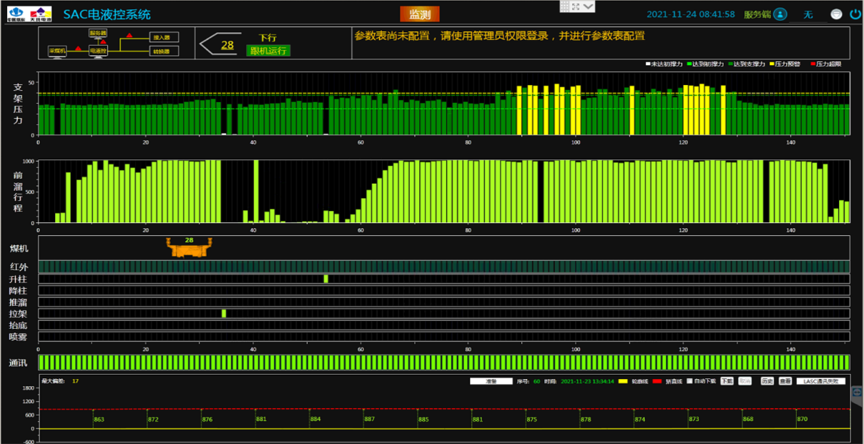Click the 服务器 node in the topology diagram
The height and width of the screenshot is (444, 864).
98,33
